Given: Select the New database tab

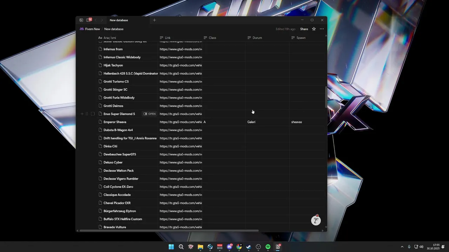Looking at the screenshot, I should tap(128, 20).
